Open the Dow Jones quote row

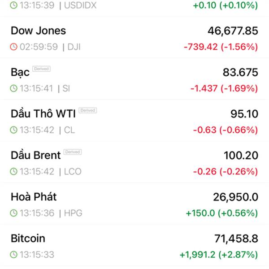[x=134, y=37]
